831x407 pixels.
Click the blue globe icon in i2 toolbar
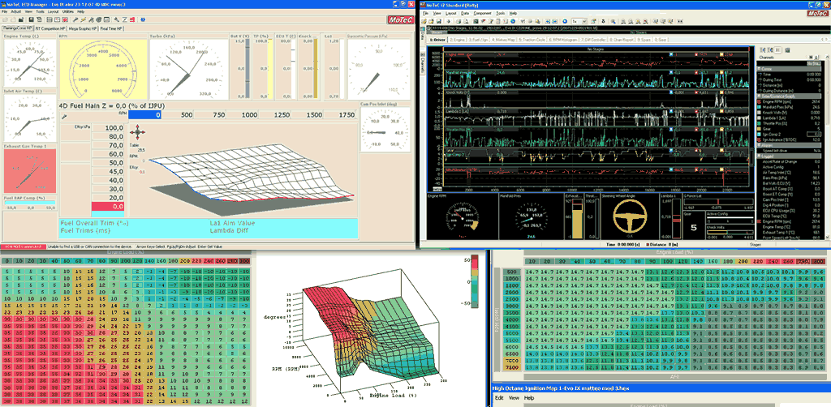click(513, 21)
